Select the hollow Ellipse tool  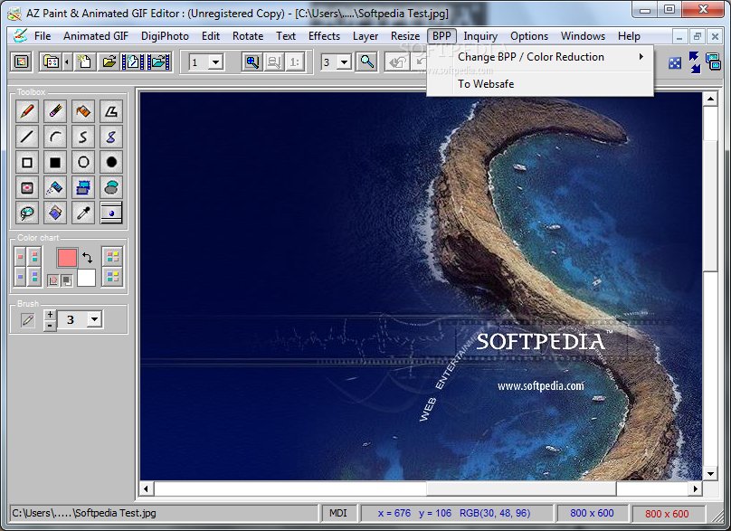tap(83, 162)
